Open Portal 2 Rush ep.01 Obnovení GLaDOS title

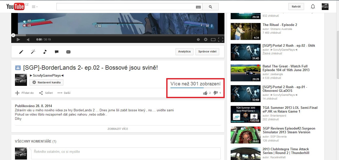click(x=285, y=89)
